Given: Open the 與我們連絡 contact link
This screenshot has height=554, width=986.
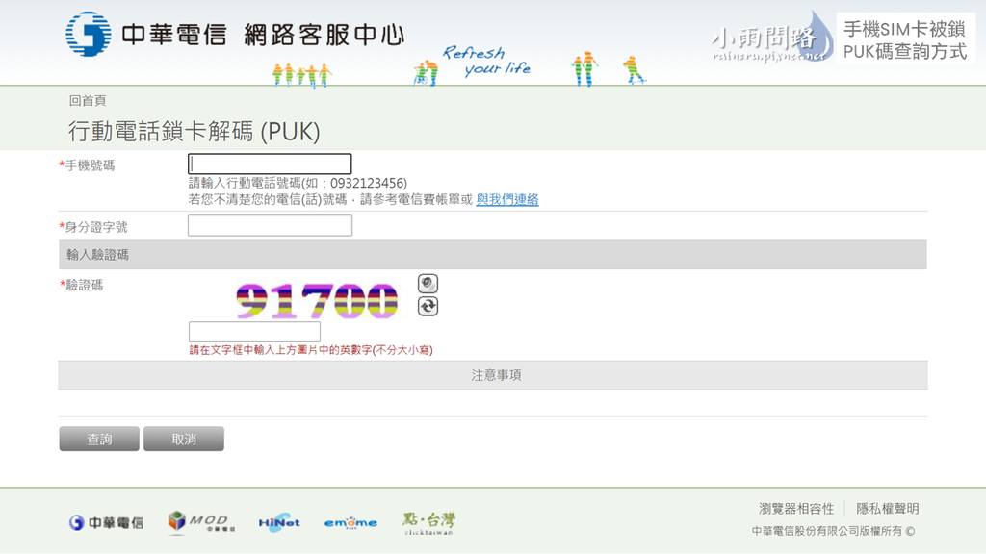Looking at the screenshot, I should [507, 200].
